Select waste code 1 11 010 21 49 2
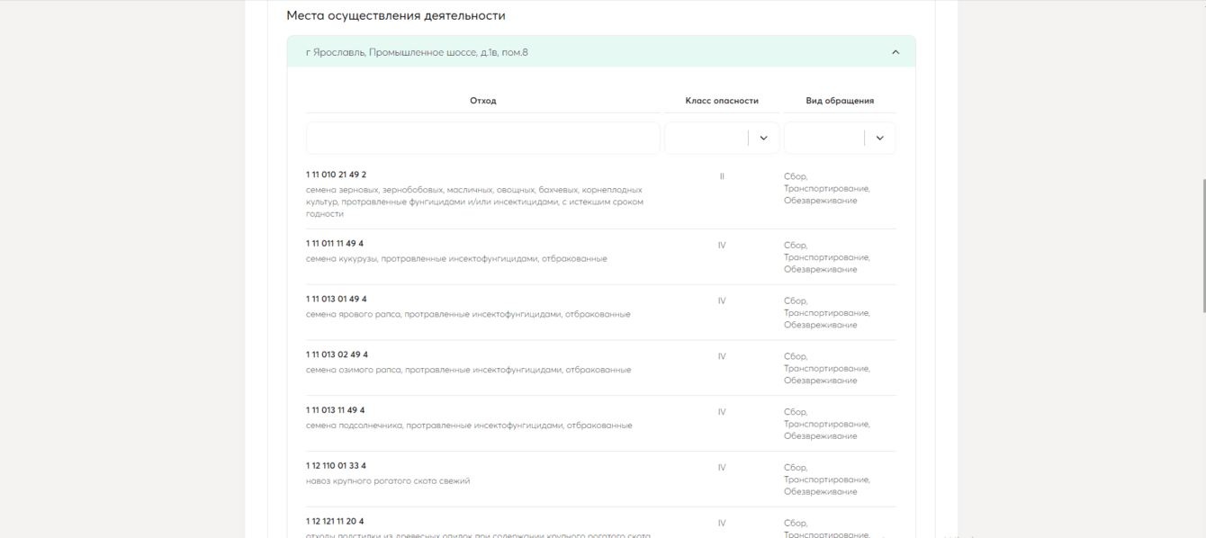Viewport: 1206px width, 538px height. pos(336,175)
